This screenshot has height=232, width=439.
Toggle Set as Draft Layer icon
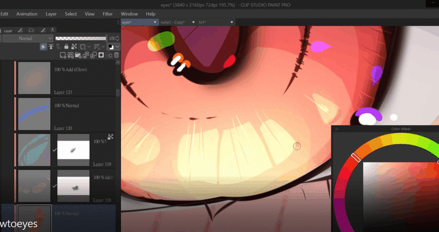tap(59, 46)
